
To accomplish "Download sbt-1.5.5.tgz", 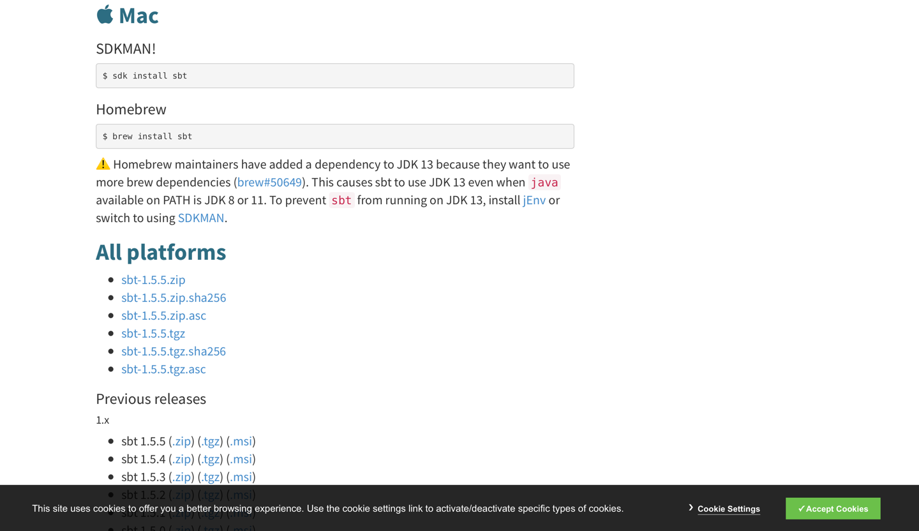I will 153,333.
